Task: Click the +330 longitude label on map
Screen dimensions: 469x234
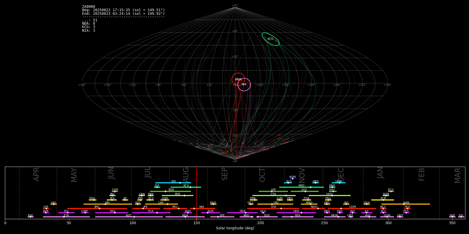Action: coord(260,85)
